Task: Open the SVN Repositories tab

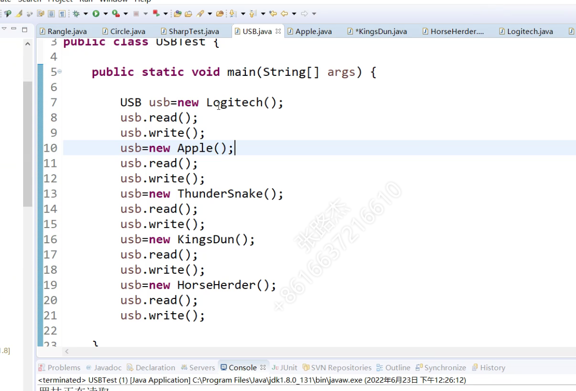Action: [337, 367]
